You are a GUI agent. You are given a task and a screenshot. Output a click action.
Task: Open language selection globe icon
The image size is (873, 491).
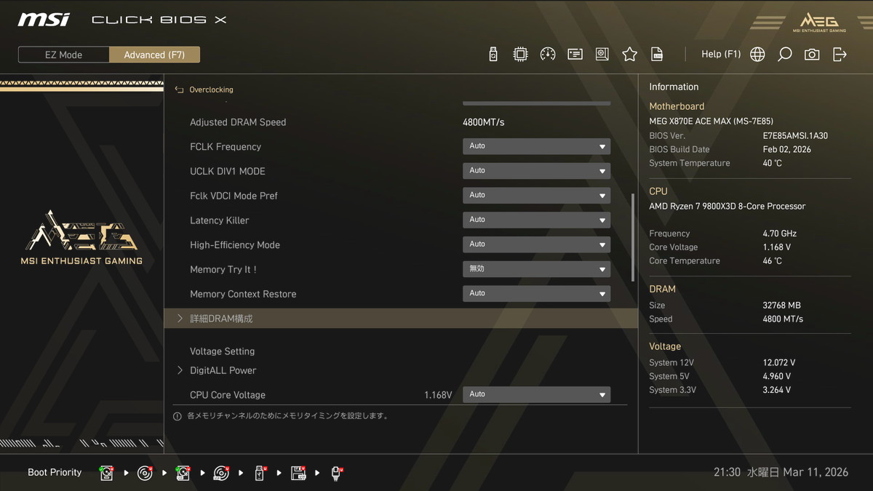click(x=757, y=55)
